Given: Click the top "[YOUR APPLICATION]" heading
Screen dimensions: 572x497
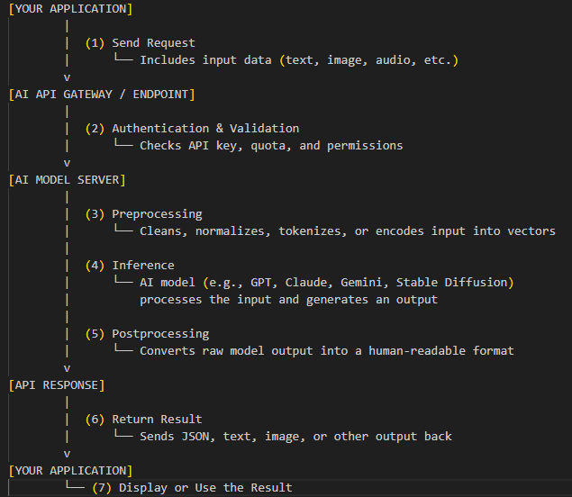Looking at the screenshot, I should click(69, 9).
